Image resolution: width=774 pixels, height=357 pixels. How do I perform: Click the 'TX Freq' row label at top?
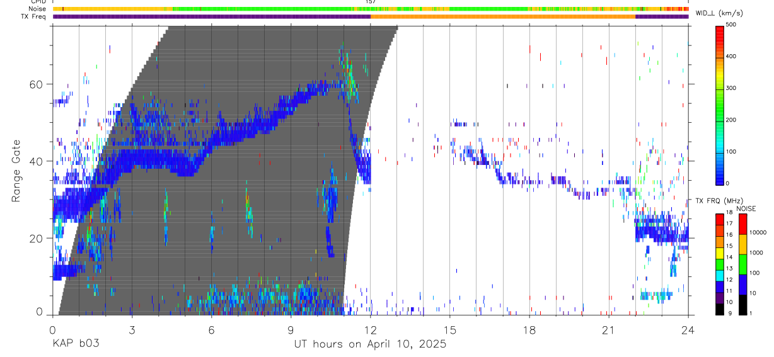[x=34, y=16]
